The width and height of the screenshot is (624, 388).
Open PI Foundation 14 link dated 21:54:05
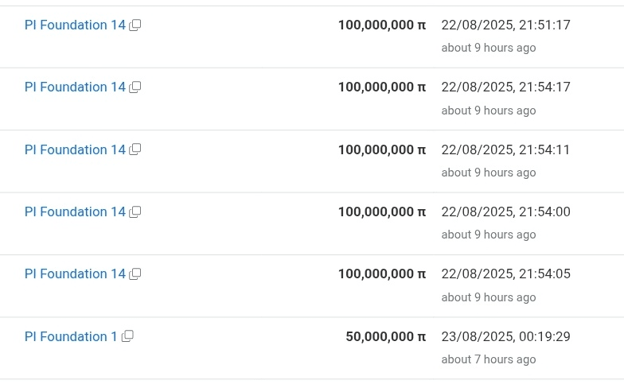click(x=75, y=274)
